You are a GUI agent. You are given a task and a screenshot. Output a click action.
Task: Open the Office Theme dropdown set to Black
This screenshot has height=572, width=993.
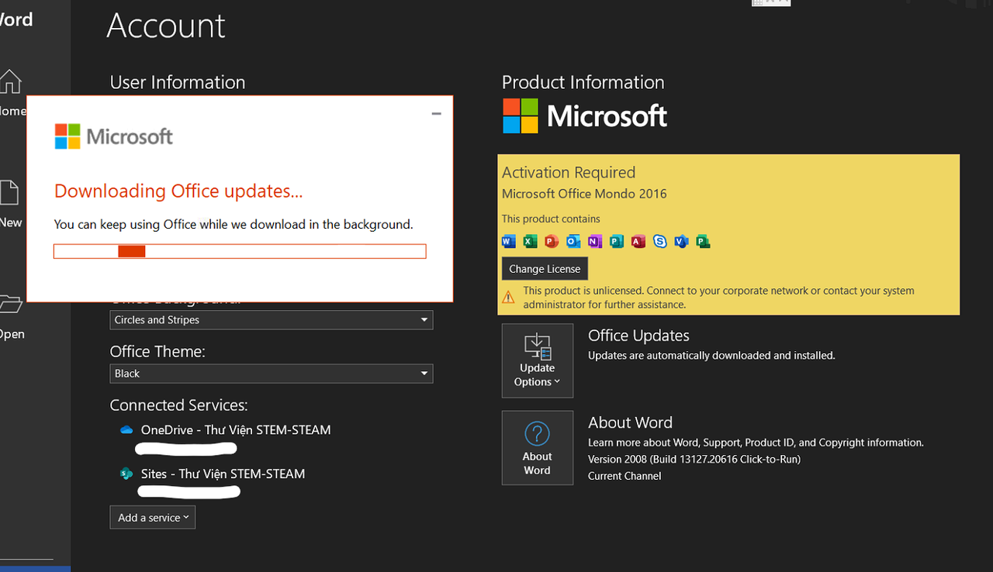coord(272,374)
